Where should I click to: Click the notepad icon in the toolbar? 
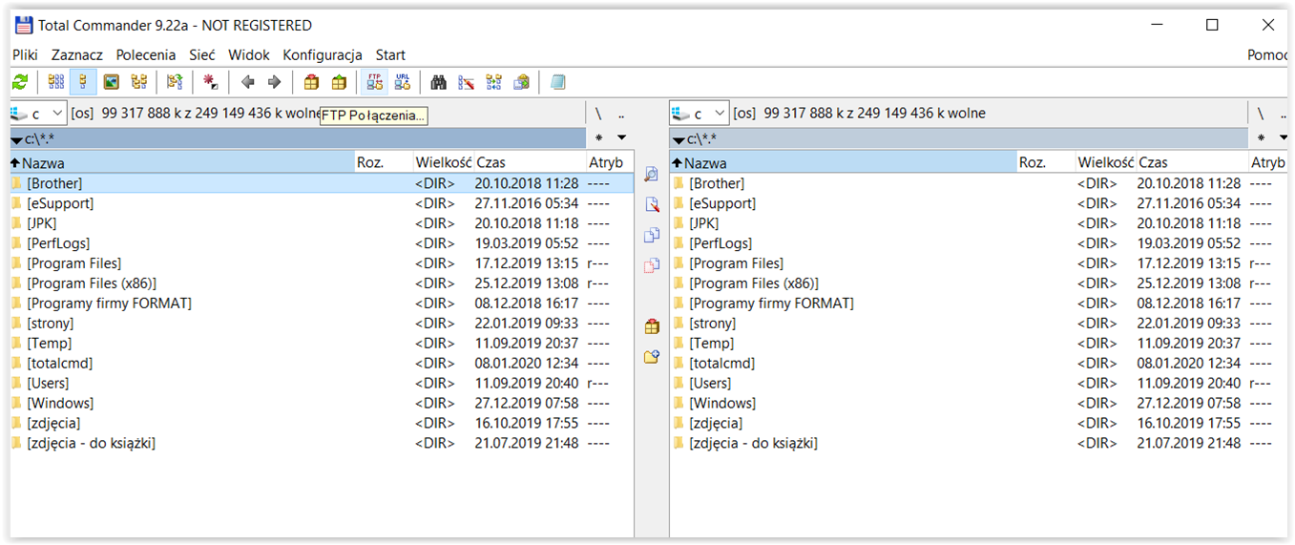(558, 83)
